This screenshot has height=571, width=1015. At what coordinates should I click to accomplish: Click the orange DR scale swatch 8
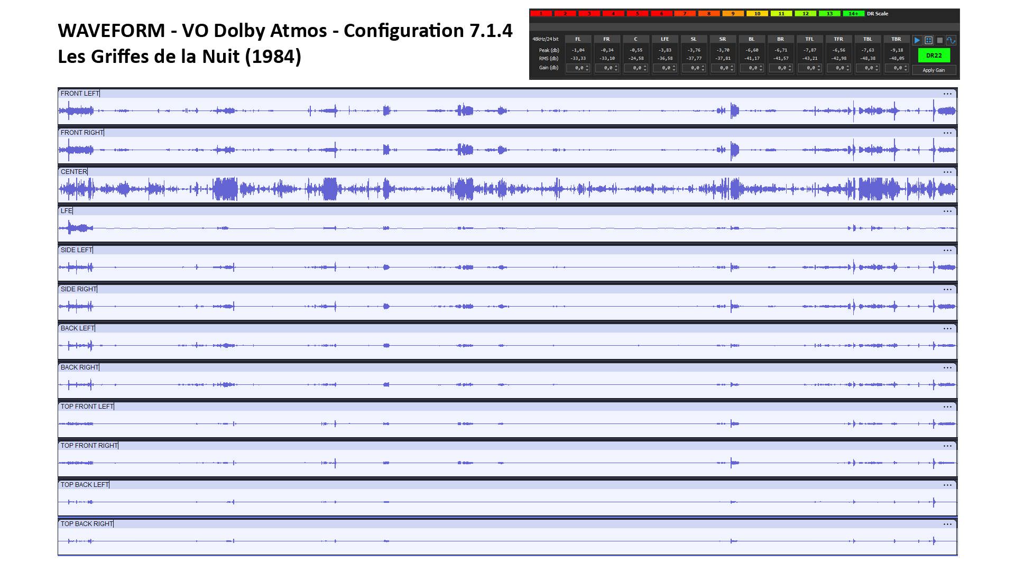click(x=709, y=14)
